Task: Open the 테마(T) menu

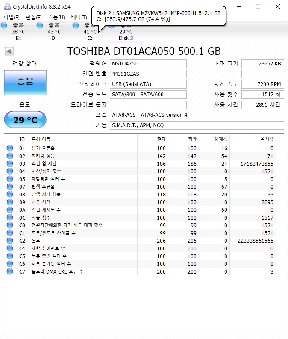Action: point(79,17)
